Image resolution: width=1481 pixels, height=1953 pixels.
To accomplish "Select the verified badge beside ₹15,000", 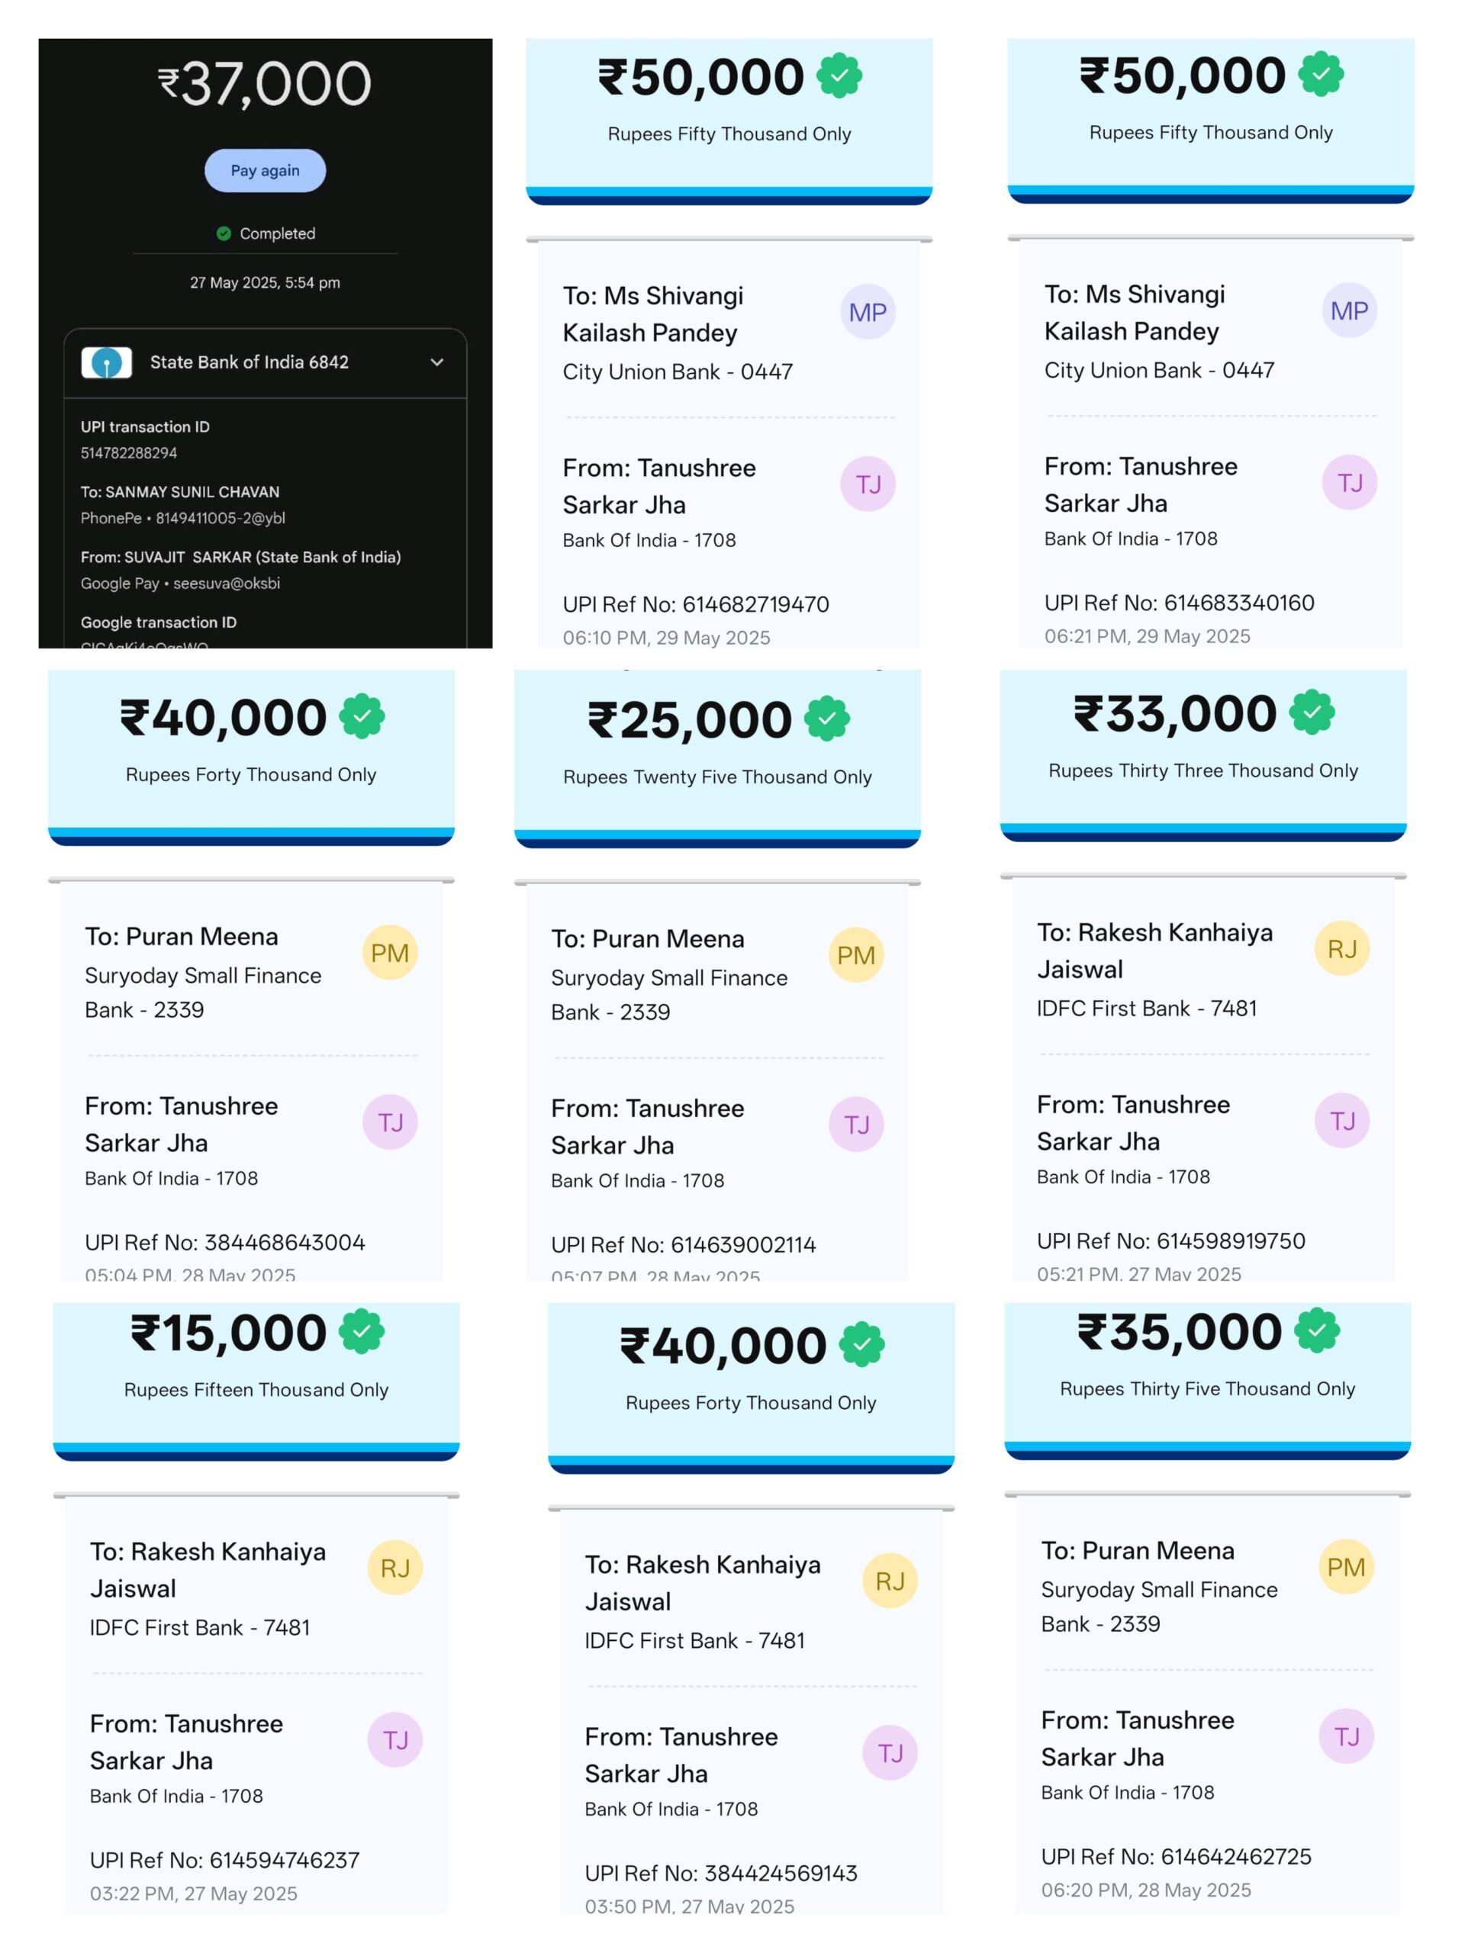I will [x=362, y=1331].
